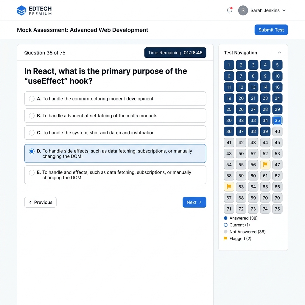Navigate to question 75 tile
Screen dimensions: 305x305
[x=277, y=209]
